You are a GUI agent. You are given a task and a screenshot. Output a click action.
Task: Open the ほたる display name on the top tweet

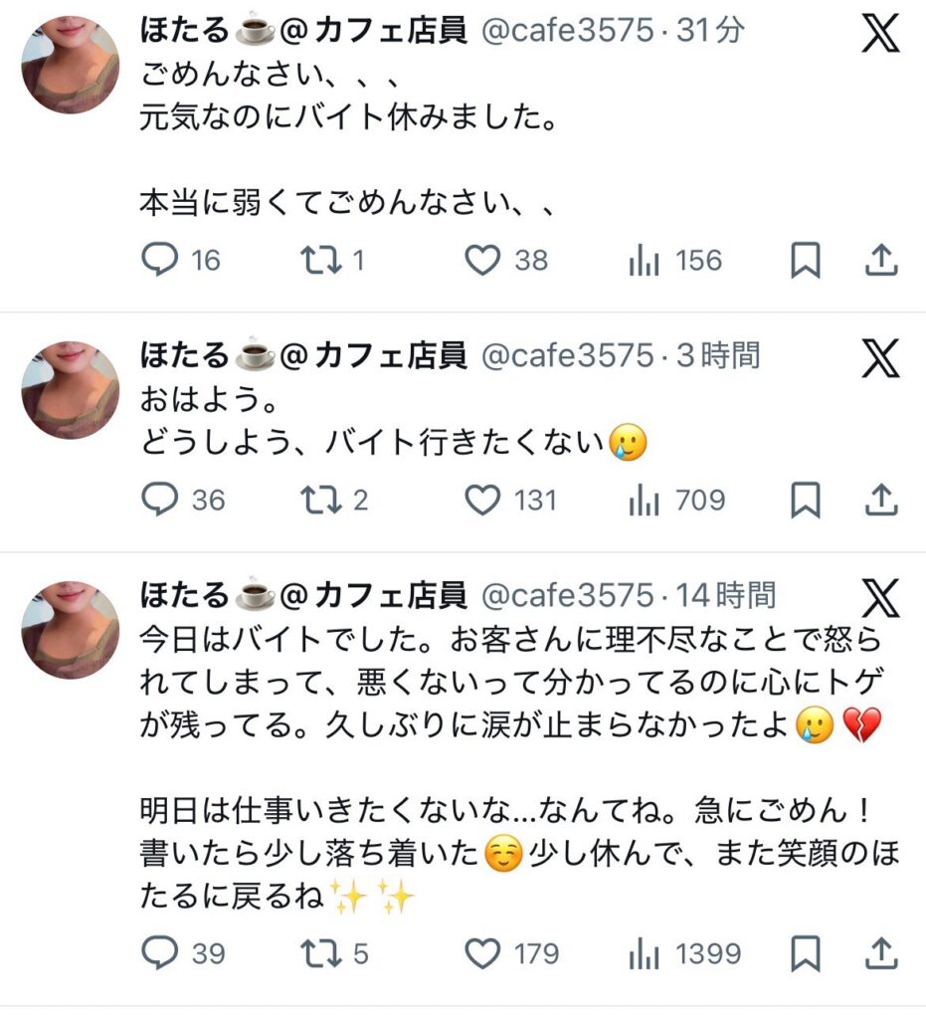[185, 31]
